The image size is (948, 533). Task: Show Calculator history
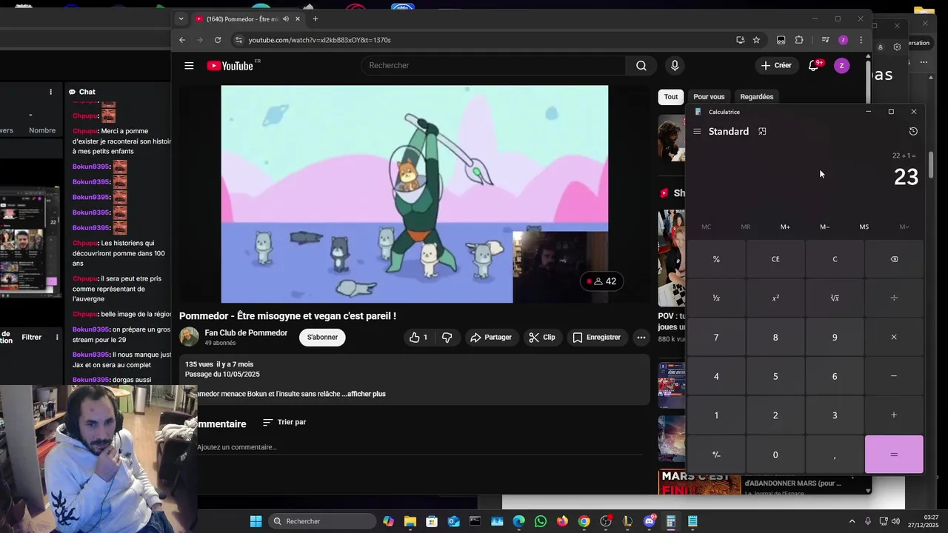[913, 132]
